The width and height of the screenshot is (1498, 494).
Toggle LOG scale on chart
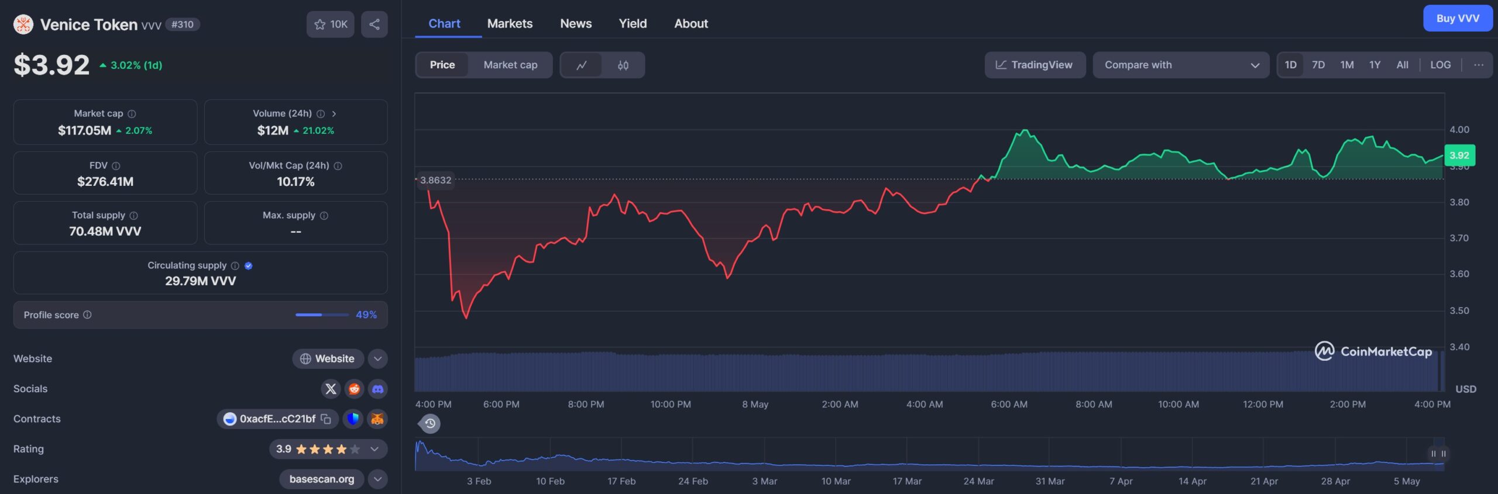point(1441,65)
